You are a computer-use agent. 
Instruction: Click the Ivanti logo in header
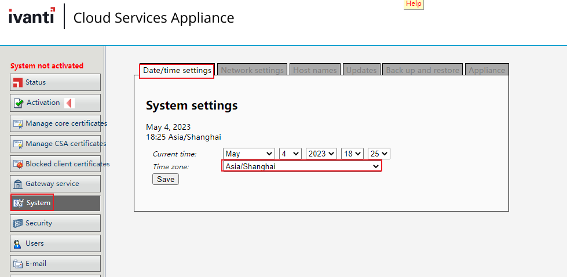[x=32, y=16]
